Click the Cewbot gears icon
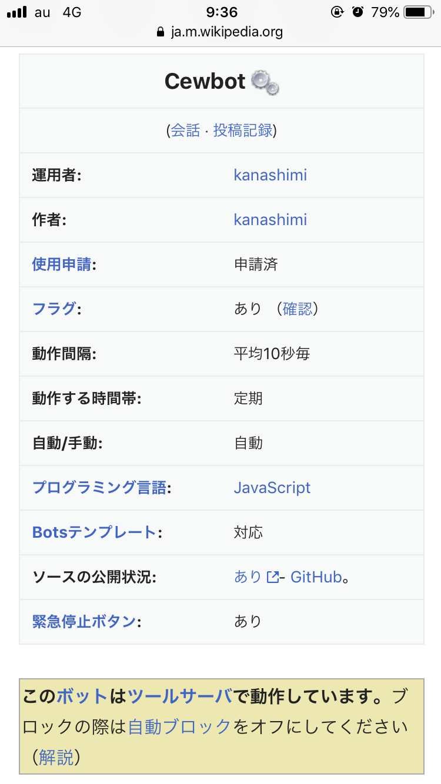Image resolution: width=441 pixels, height=784 pixels. point(265,82)
